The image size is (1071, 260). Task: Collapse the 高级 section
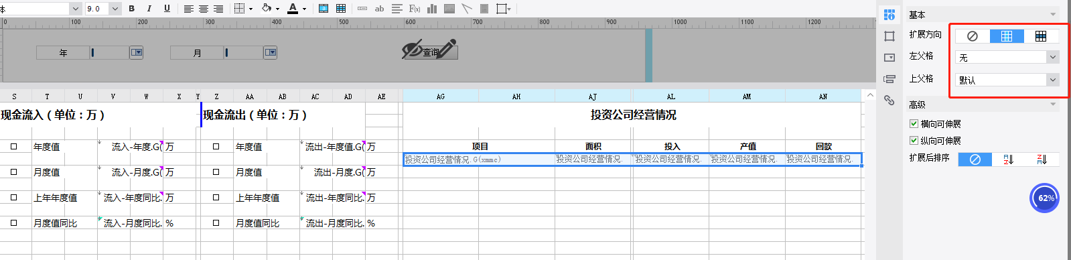coord(1053,105)
